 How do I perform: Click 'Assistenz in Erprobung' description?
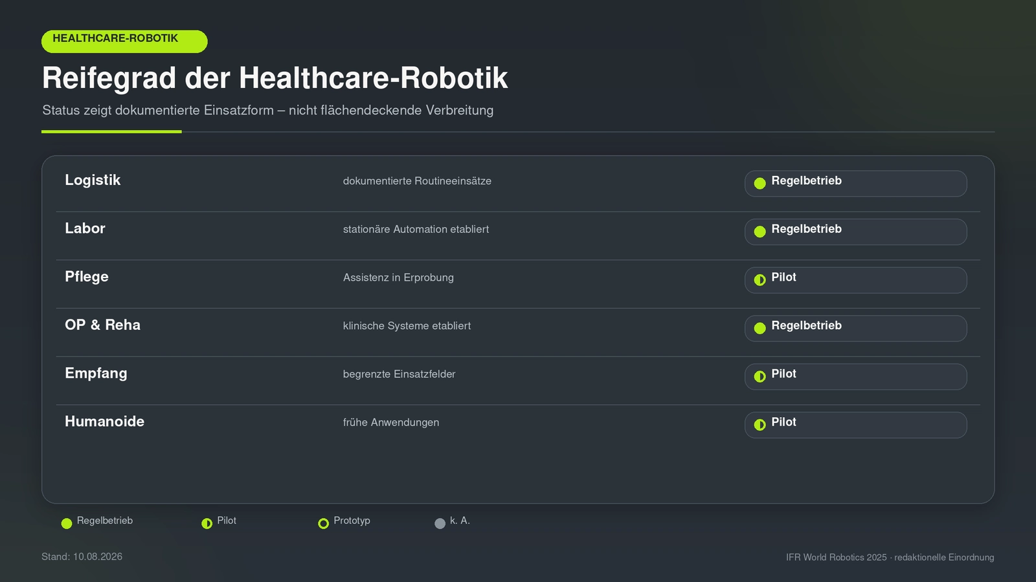(398, 278)
